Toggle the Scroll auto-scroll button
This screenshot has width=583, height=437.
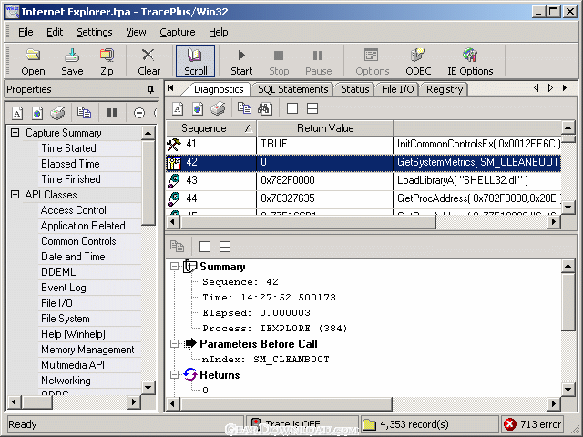pos(196,61)
